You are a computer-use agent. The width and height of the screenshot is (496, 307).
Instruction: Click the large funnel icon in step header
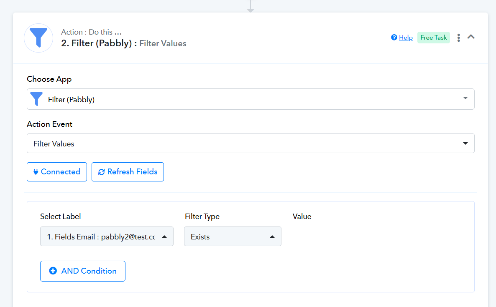pyautogui.click(x=38, y=38)
